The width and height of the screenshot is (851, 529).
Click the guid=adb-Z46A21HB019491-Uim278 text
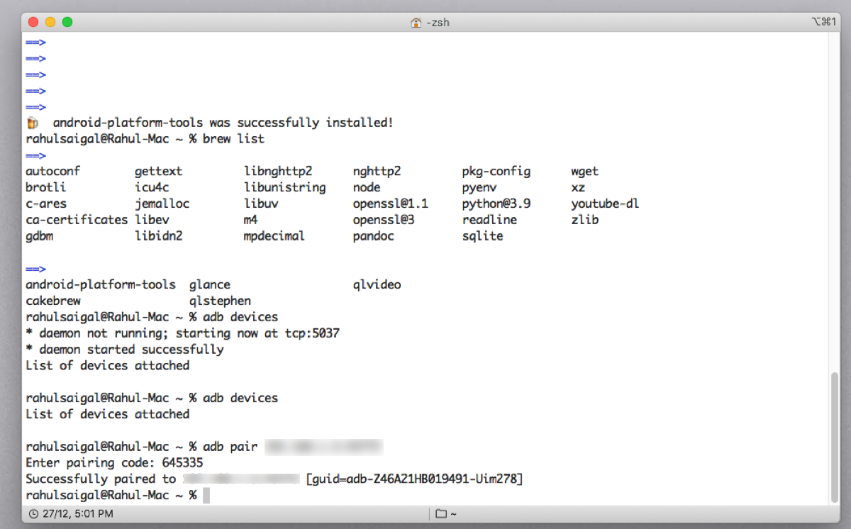pos(415,479)
